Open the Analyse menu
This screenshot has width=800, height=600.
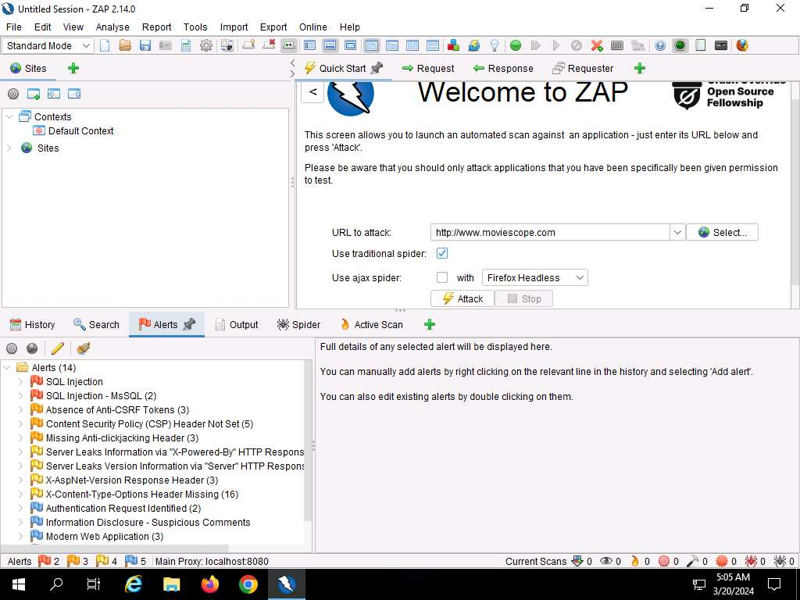click(x=112, y=27)
